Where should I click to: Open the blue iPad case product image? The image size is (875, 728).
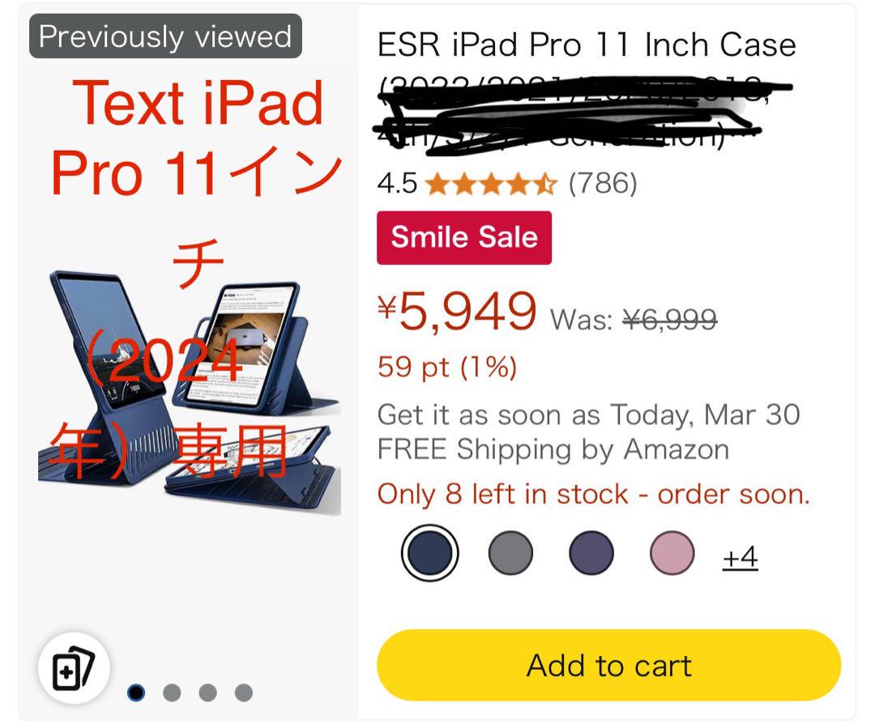tap(189, 392)
